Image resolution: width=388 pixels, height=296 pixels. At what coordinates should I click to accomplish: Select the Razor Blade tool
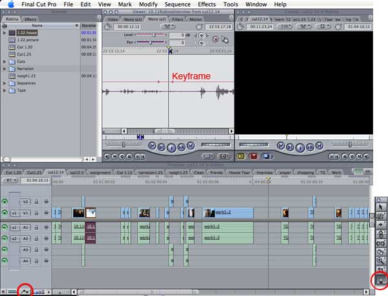pos(381,252)
